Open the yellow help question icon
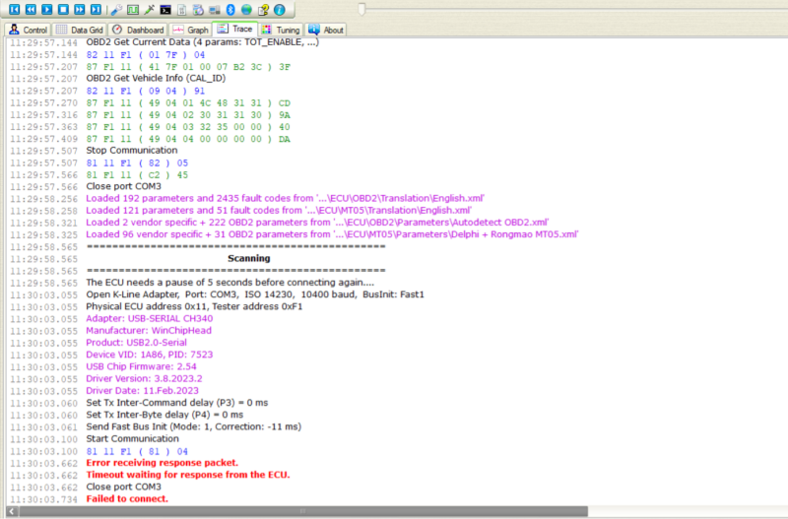The height and width of the screenshot is (519, 788). point(263,9)
